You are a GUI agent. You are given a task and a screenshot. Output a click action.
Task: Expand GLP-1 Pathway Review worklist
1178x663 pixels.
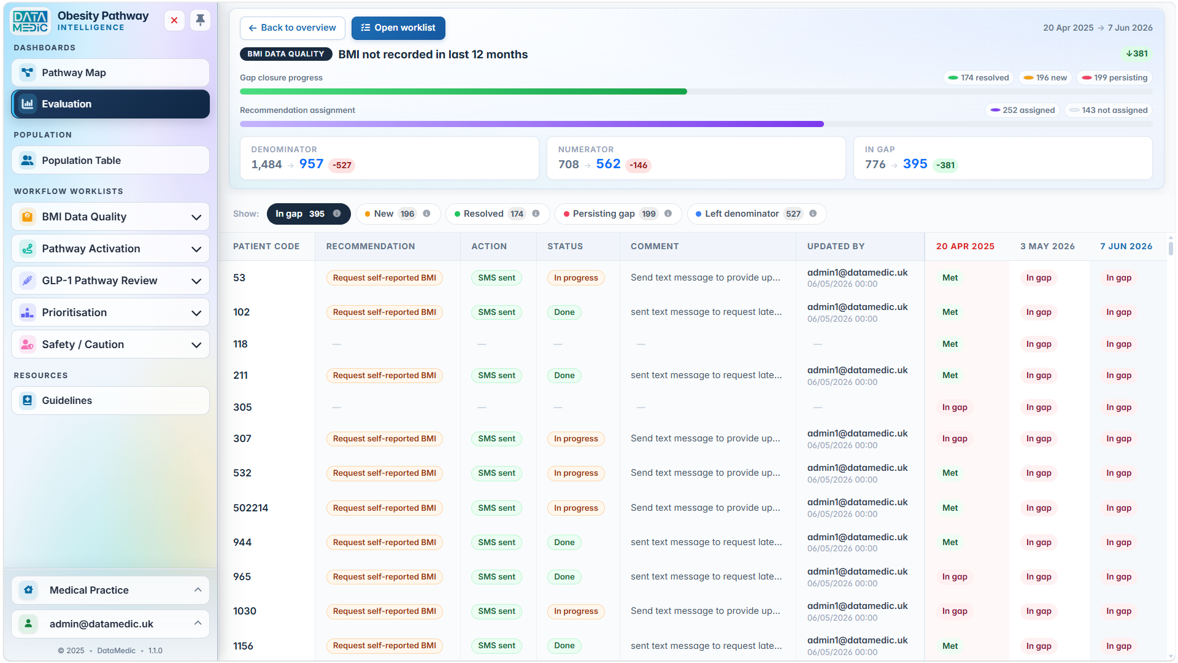click(196, 281)
